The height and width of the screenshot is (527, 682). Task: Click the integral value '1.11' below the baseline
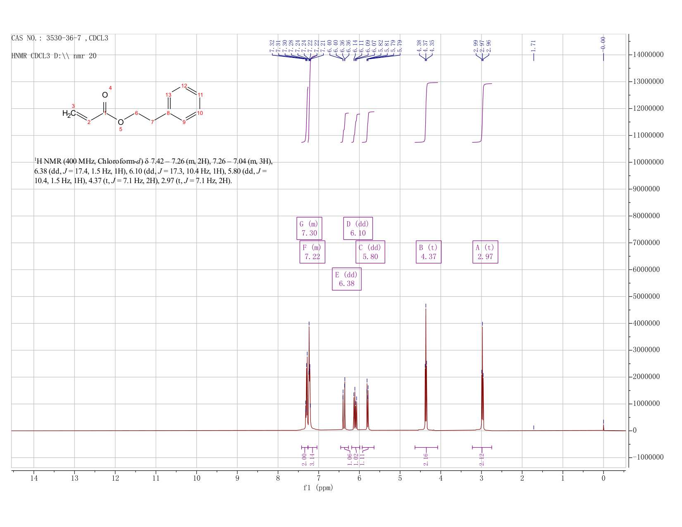pos(362,460)
